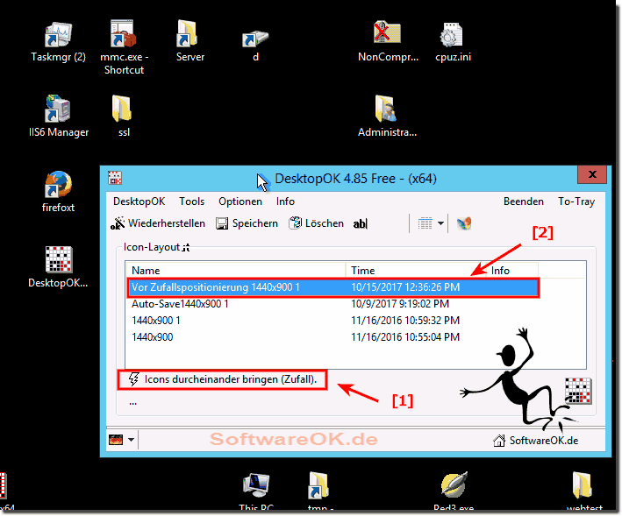
Task: Sort layouts by Time column header
Action: [x=416, y=270]
